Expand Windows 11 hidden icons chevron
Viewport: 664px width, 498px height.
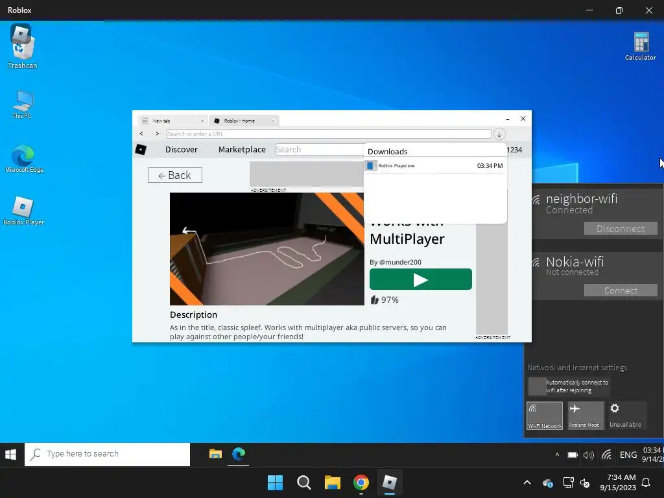tap(527, 482)
